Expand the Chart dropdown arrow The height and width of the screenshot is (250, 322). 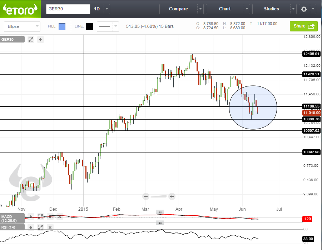[x=247, y=9]
